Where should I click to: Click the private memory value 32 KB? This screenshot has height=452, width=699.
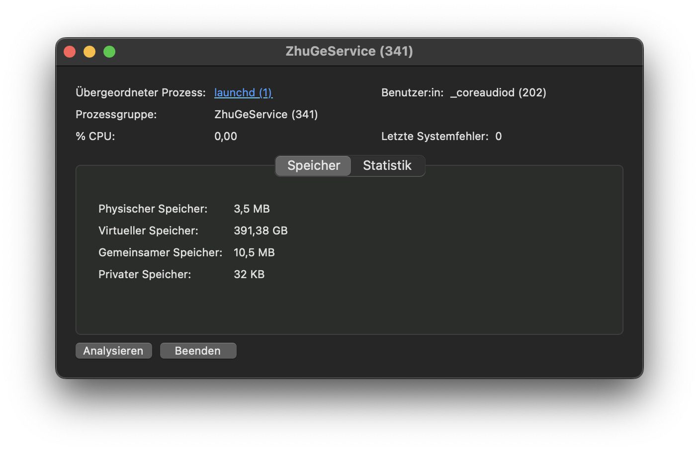[249, 275]
